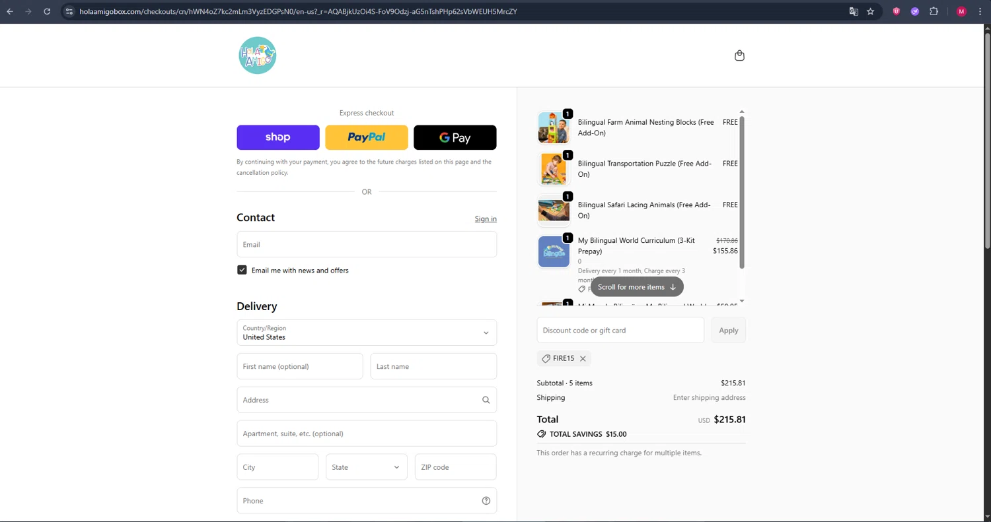Image resolution: width=991 pixels, height=522 pixels.
Task: Click Scroll for more items button
Action: click(637, 287)
